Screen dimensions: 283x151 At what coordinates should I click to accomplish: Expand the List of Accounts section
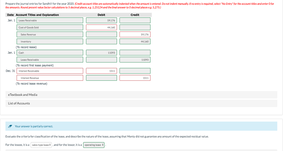click(141, 103)
